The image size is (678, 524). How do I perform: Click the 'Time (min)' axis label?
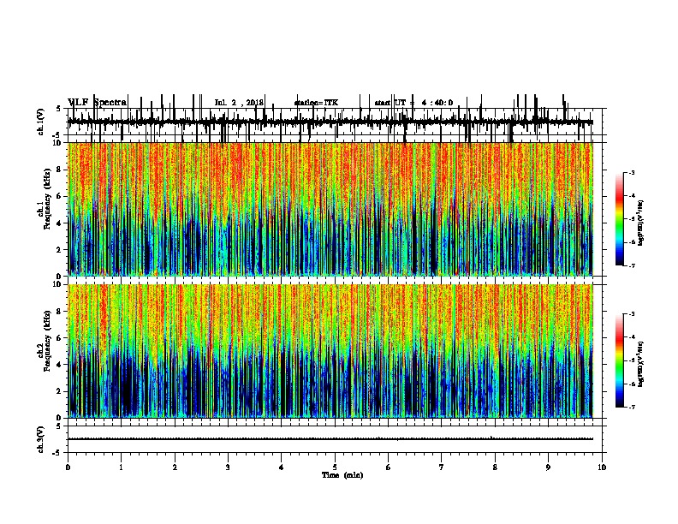point(342,475)
